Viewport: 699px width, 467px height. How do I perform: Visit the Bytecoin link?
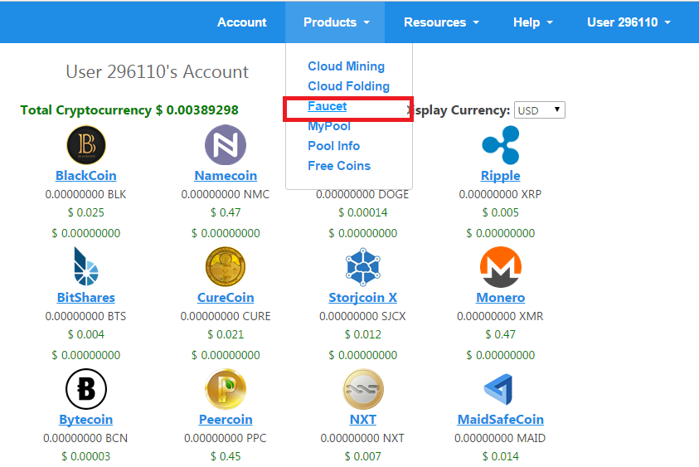coord(86,420)
